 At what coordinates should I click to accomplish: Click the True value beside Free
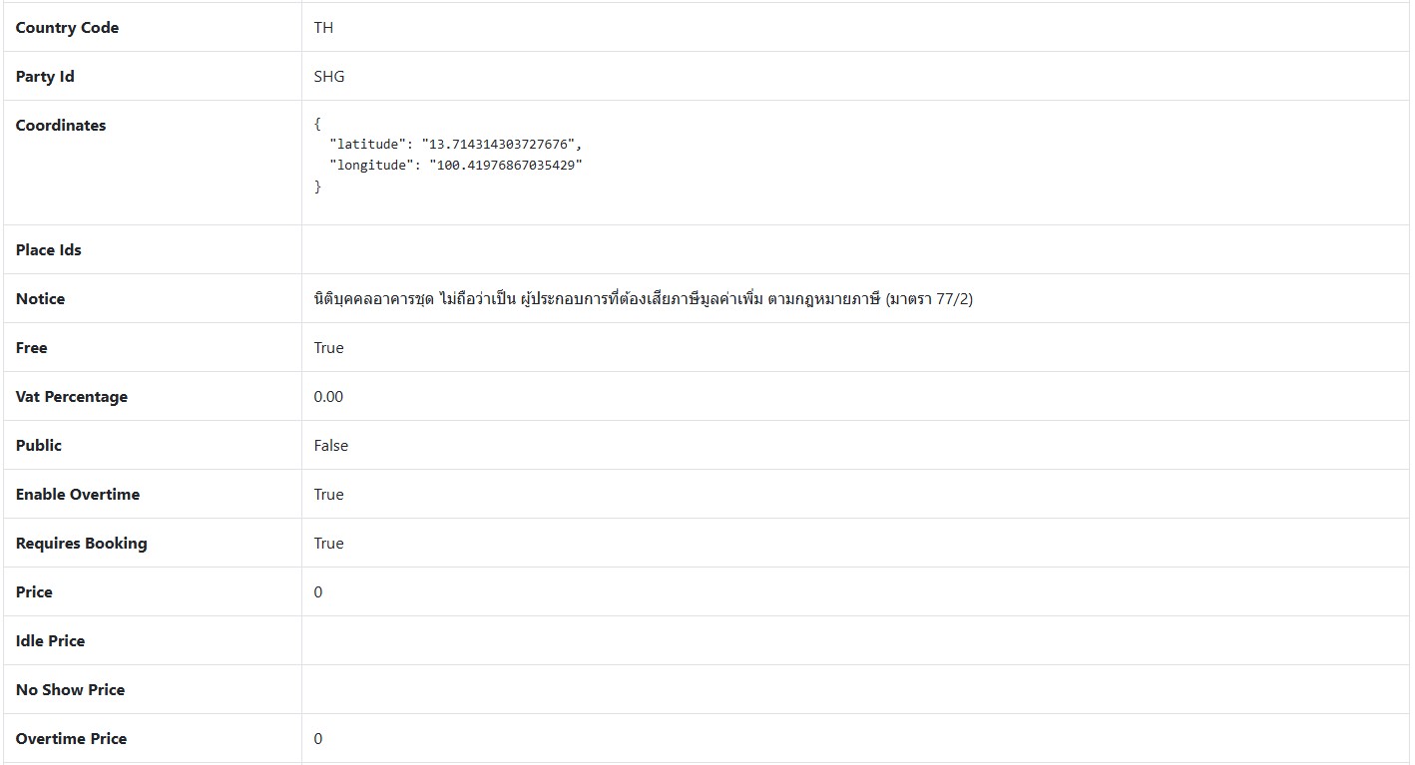click(x=328, y=348)
